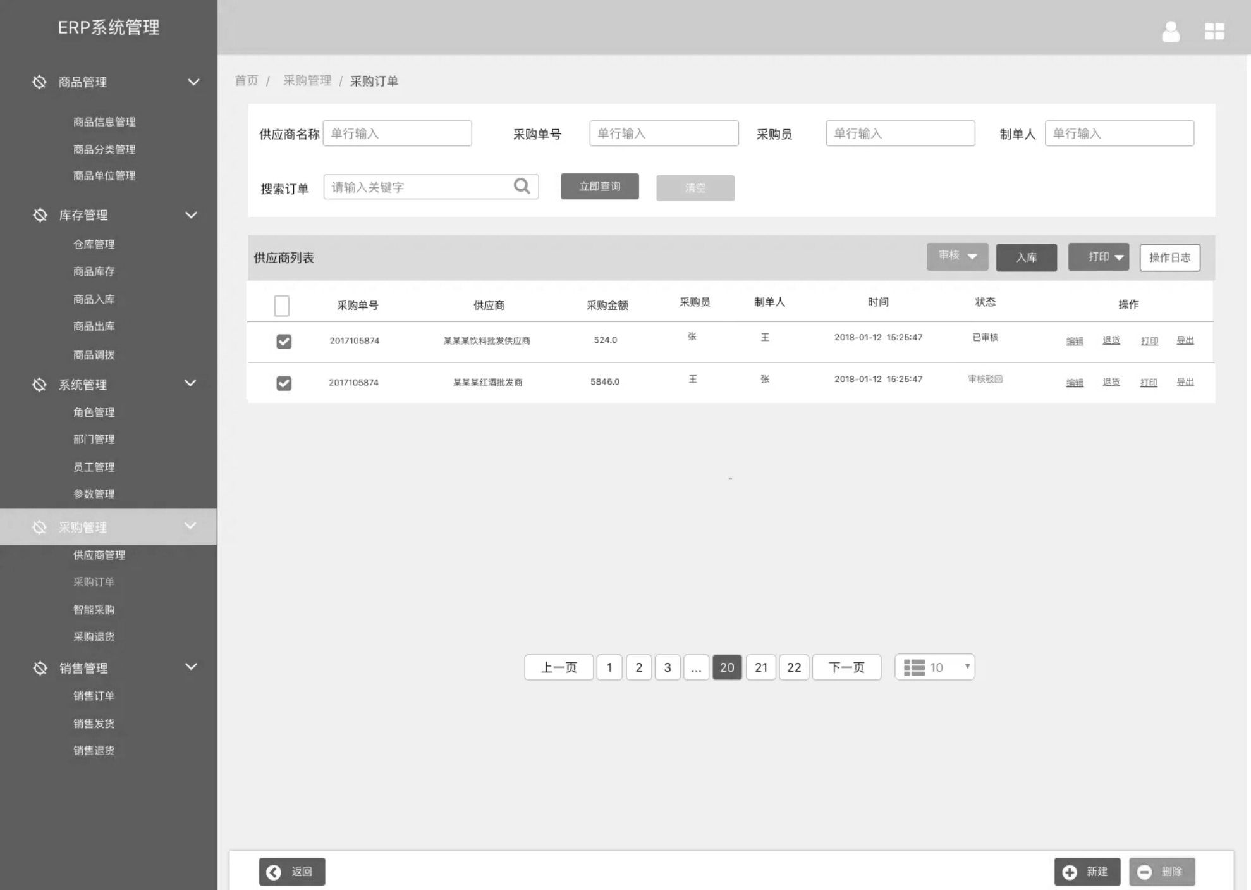Uncheck the 某某某饮料批发供应商 row checkbox
Screen dimensions: 1251x890
click(x=284, y=342)
